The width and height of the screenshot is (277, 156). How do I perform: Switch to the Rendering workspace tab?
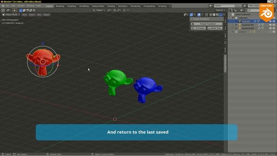(135, 6)
